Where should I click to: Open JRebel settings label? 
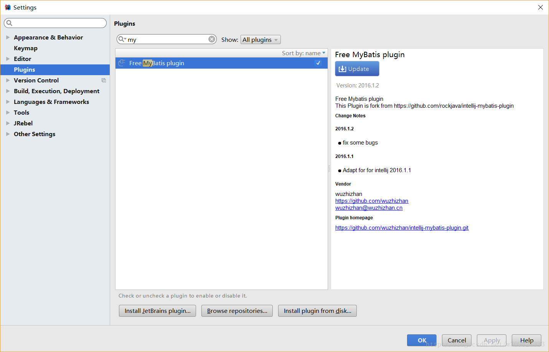click(x=23, y=123)
